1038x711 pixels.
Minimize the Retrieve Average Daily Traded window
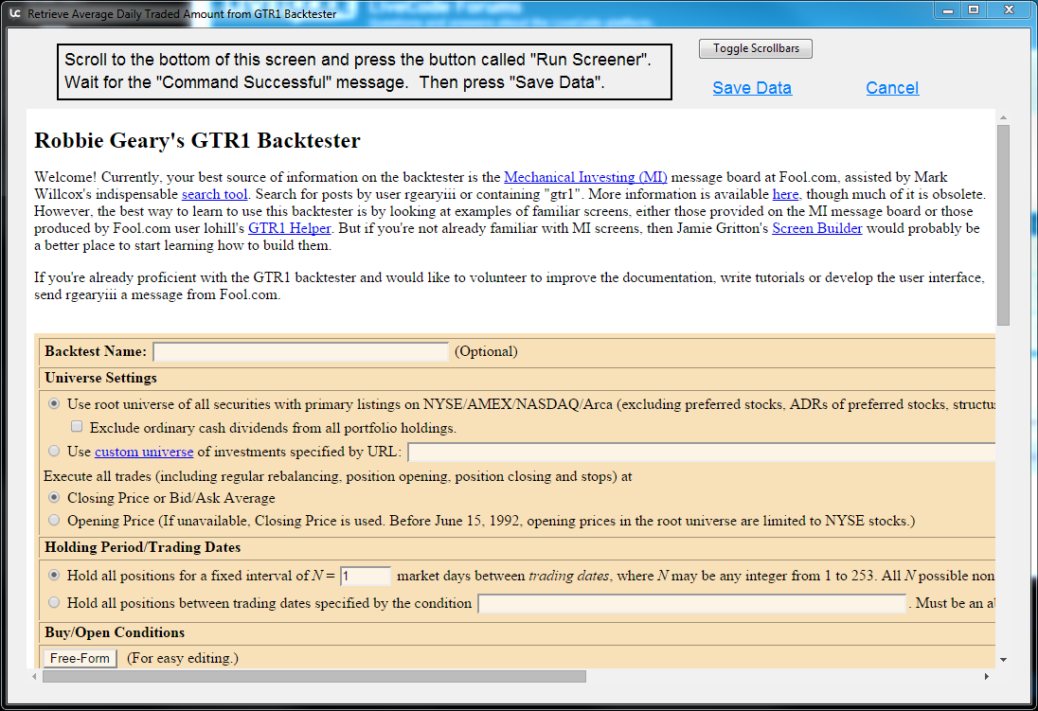click(948, 9)
